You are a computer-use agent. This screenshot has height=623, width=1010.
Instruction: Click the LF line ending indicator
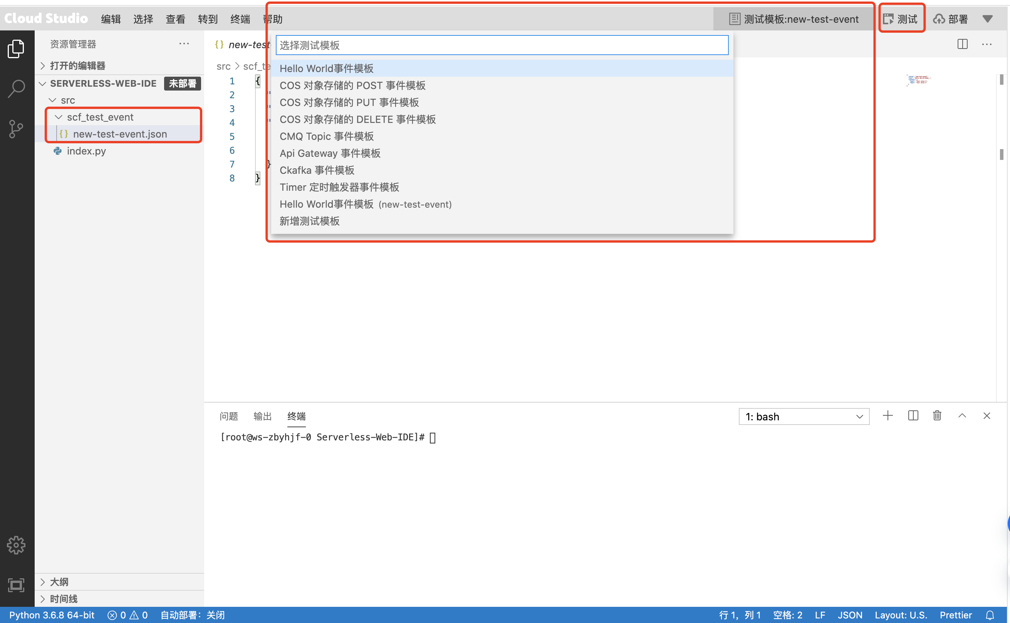tap(820, 615)
